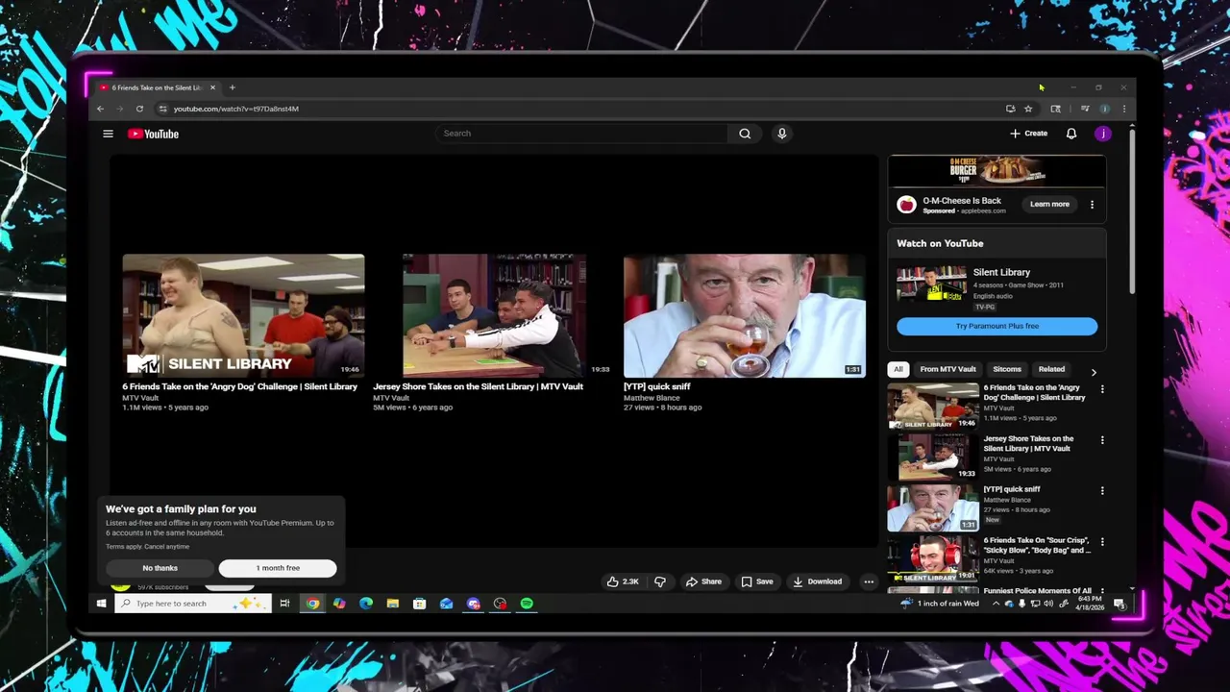Click 'Learn more' on the Applebee's ad

click(x=1049, y=204)
